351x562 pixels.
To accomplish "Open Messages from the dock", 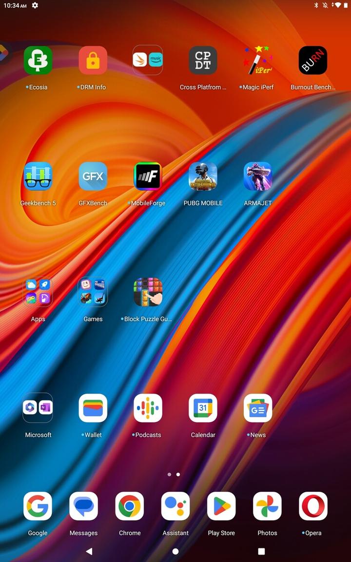I will tap(83, 506).
